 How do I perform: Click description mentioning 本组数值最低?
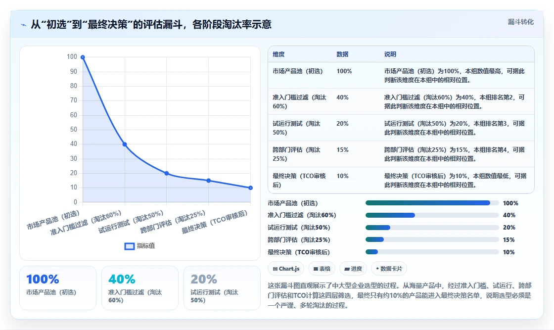pos(456,180)
